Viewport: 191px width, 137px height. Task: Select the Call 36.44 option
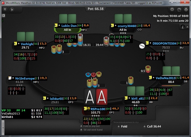(x=152, y=127)
